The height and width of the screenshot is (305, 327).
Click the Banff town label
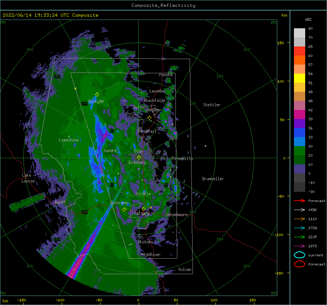[60, 202]
